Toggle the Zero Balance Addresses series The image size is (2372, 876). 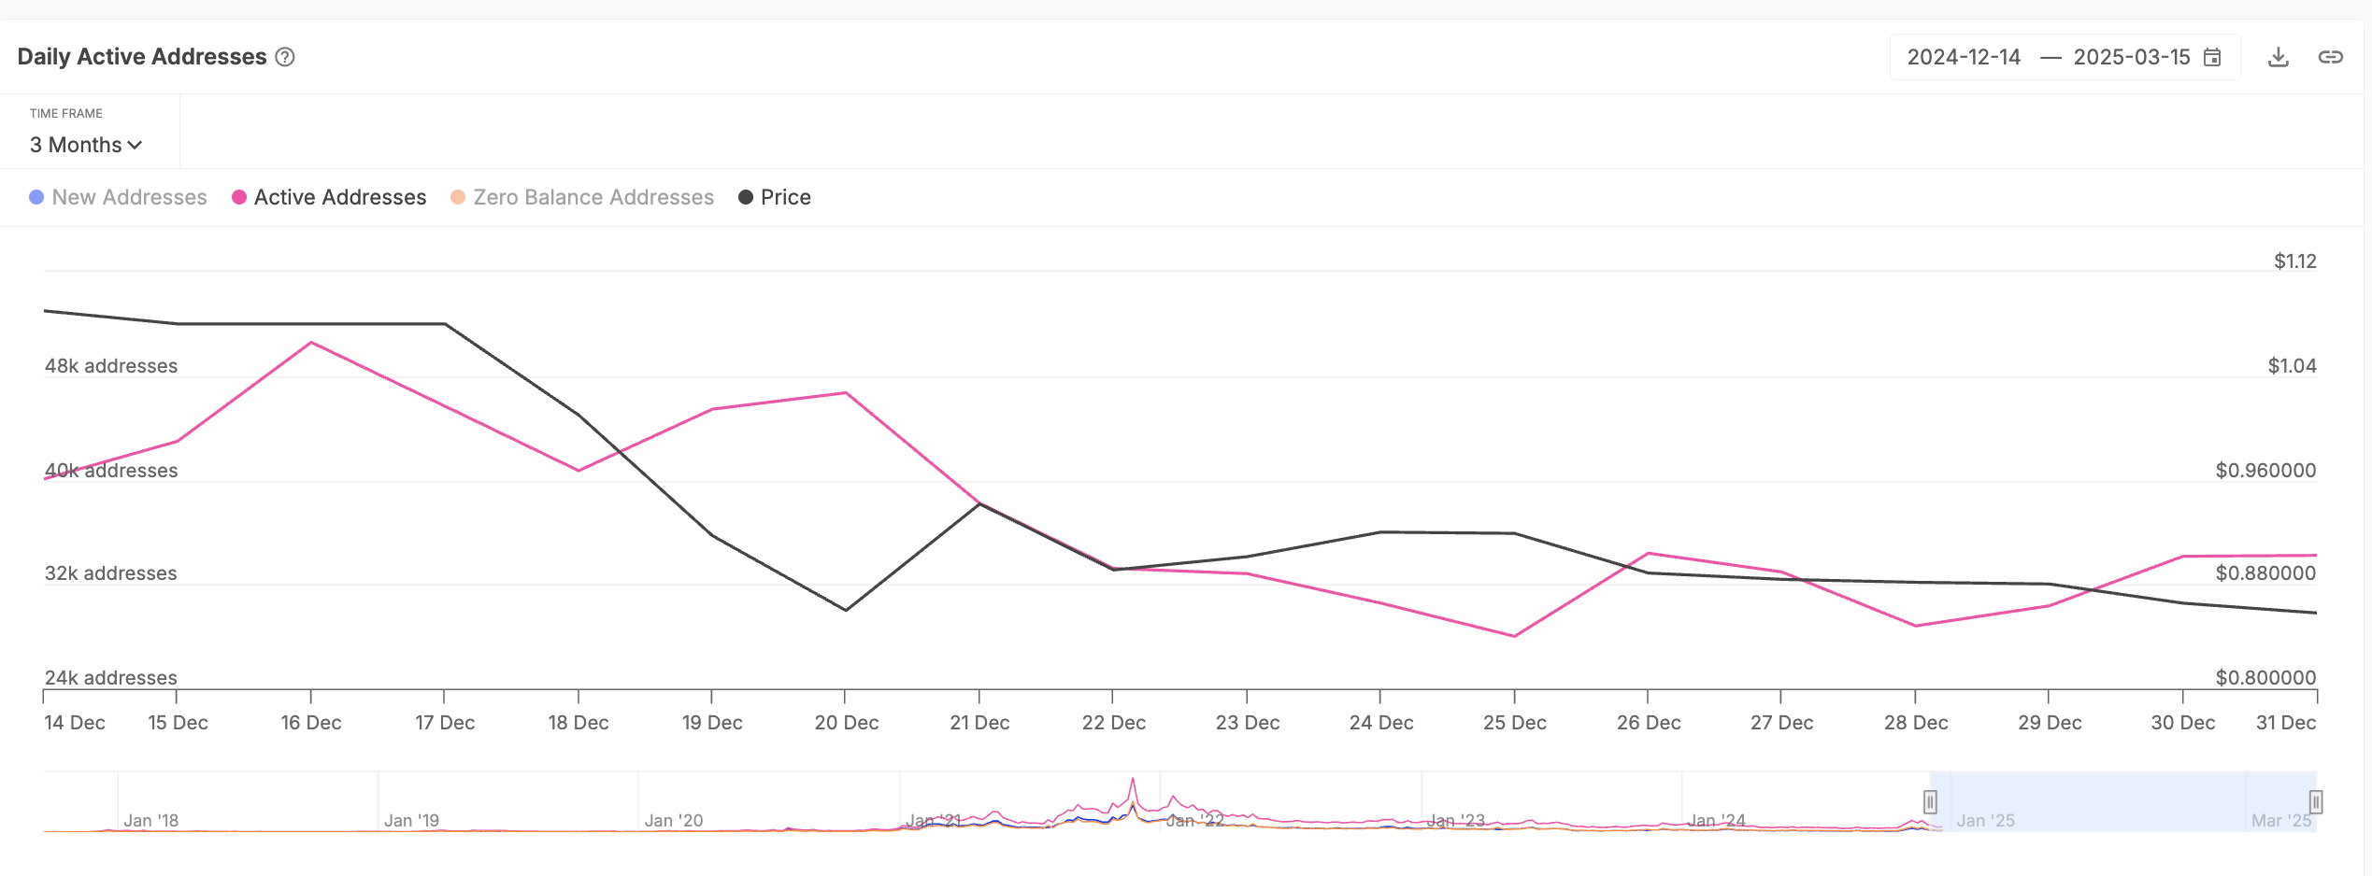(x=593, y=197)
